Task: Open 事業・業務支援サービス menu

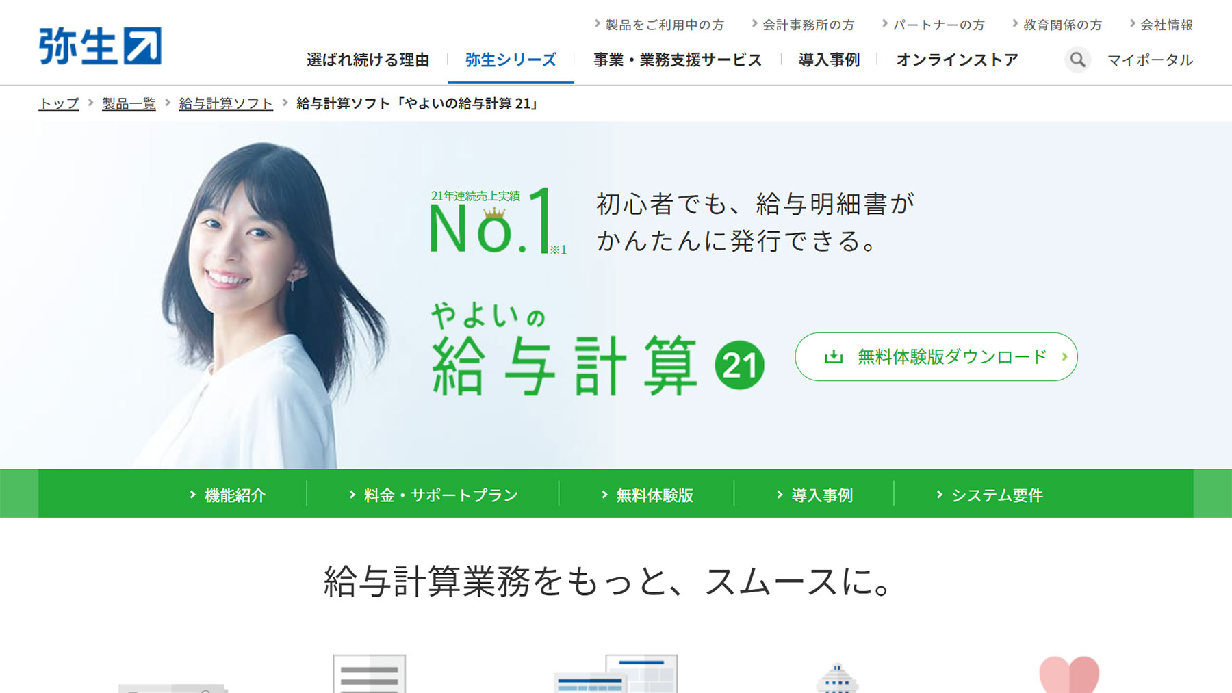Action: pos(678,60)
